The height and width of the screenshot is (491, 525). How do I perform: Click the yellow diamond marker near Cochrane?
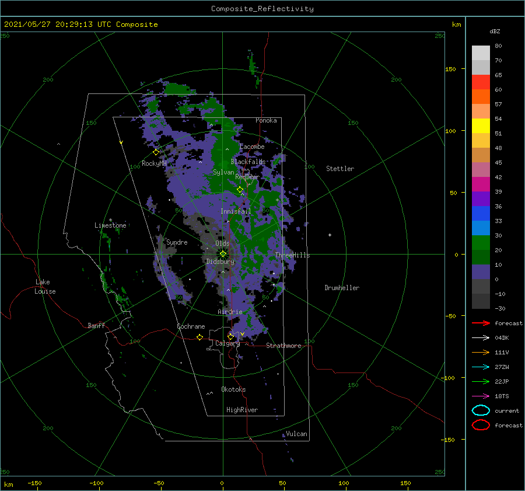click(199, 337)
